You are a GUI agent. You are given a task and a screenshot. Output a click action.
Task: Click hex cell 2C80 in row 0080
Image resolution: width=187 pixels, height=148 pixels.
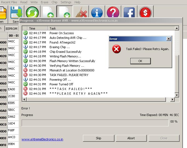13,97
